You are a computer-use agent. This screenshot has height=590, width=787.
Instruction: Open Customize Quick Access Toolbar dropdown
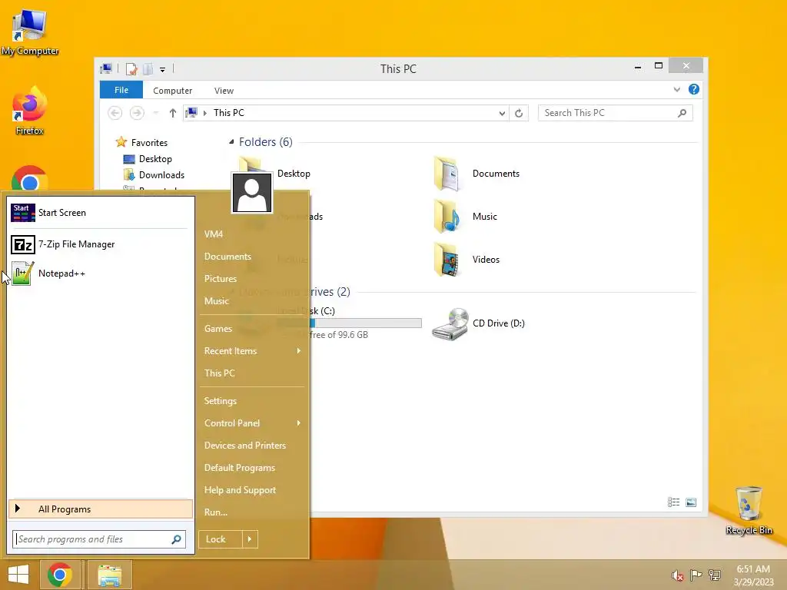pos(163,70)
